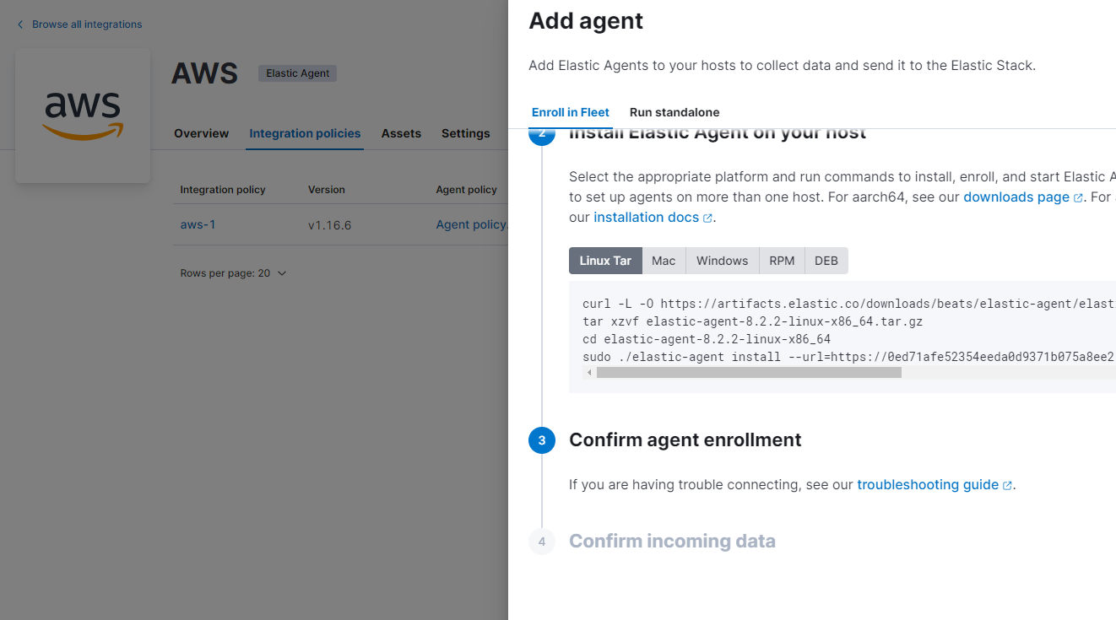1116x620 pixels.
Task: Open the aws-1 integration policy
Action: click(x=198, y=224)
